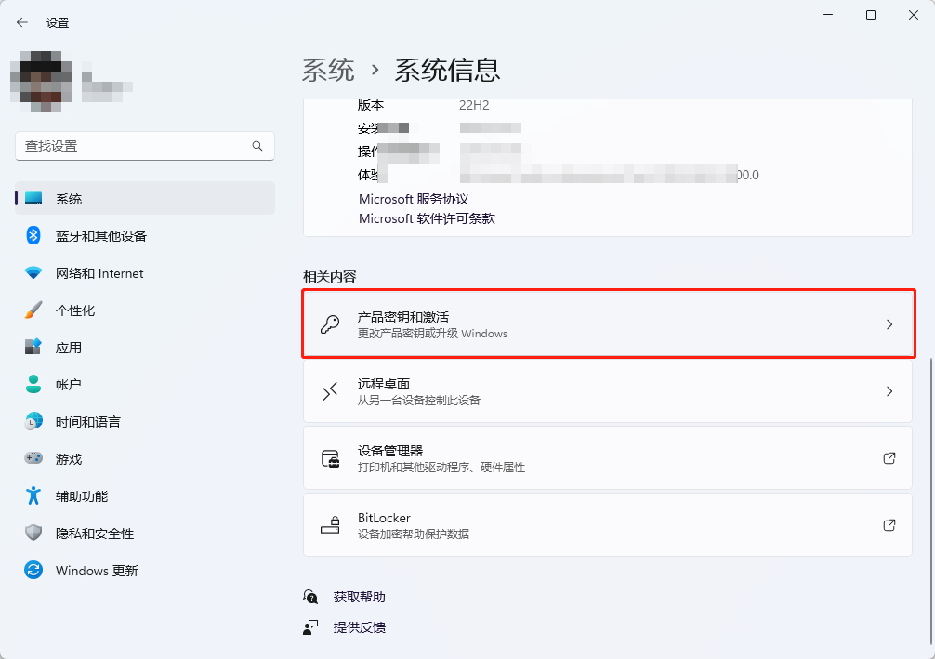This screenshot has width=935, height=659.
Task: Select the 个性化 brush icon
Action: (x=33, y=310)
